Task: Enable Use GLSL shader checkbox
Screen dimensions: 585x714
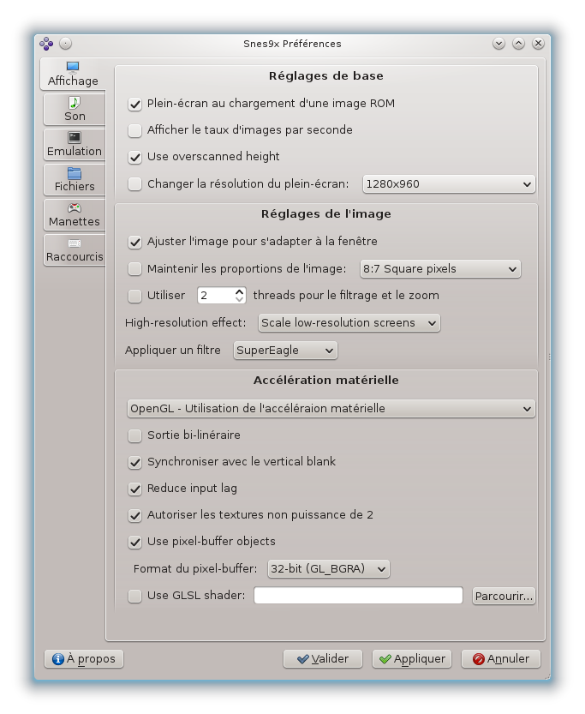Action: (134, 596)
